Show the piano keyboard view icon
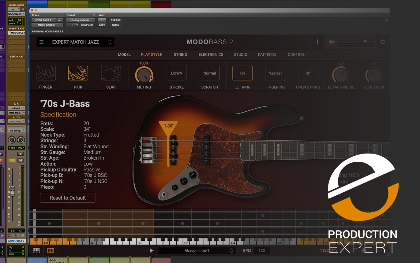Viewport: 420px width, 263px height. [36, 250]
